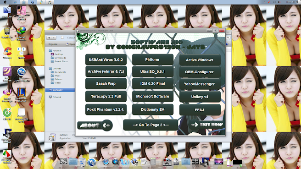Open photo viewer icon in dock
301x169 pixels.
click(x=134, y=162)
